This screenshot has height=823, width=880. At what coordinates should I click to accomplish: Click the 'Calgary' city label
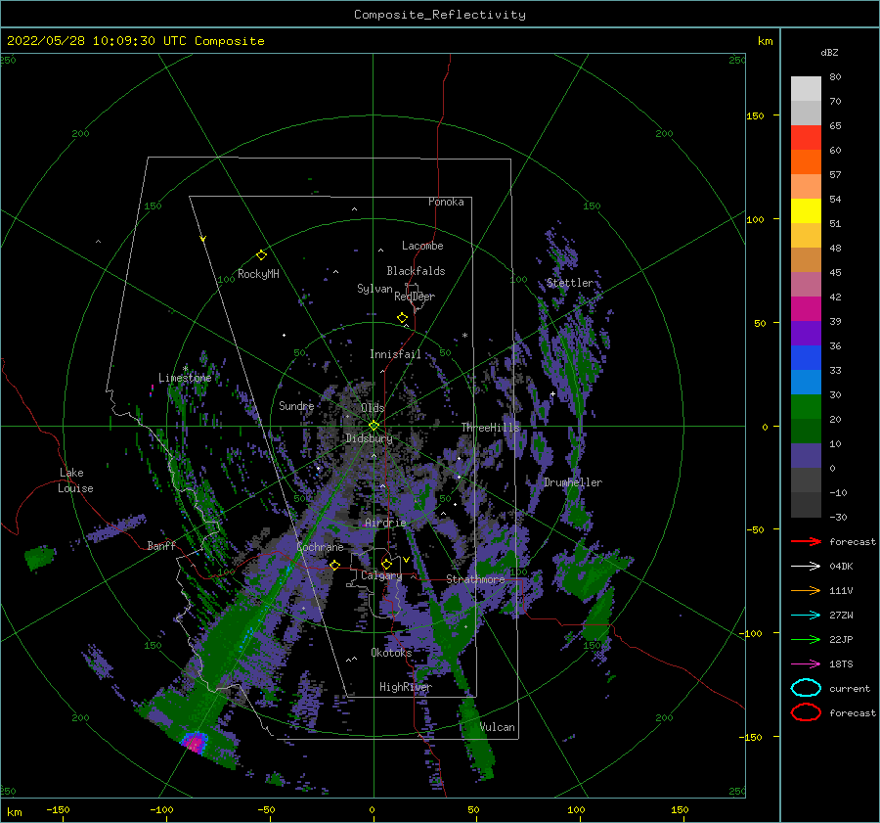(381, 575)
